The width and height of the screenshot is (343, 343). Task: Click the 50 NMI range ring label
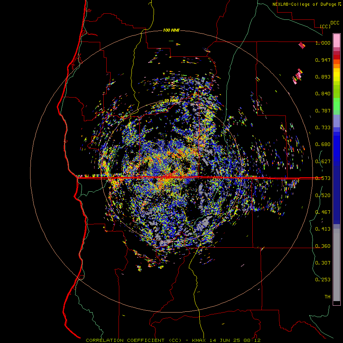[171, 101]
